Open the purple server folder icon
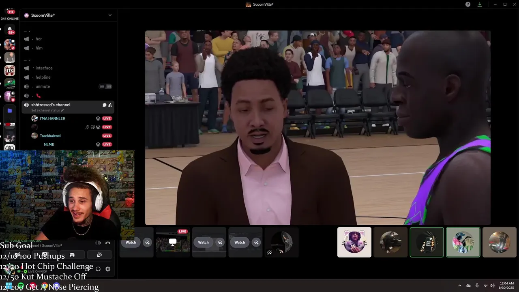This screenshot has height=292, width=519. [x=10, y=110]
